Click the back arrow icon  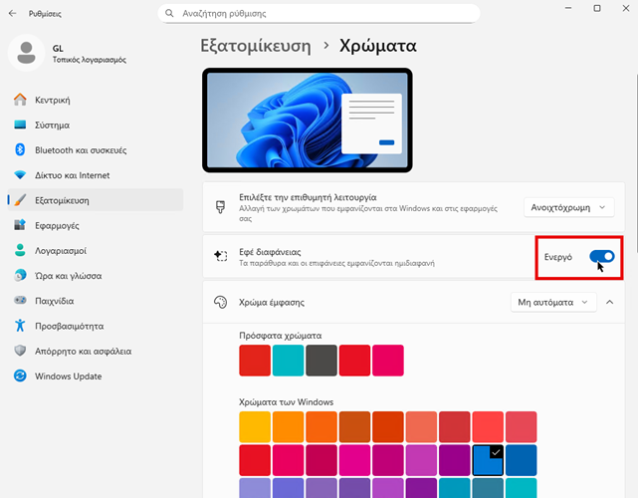pos(12,15)
